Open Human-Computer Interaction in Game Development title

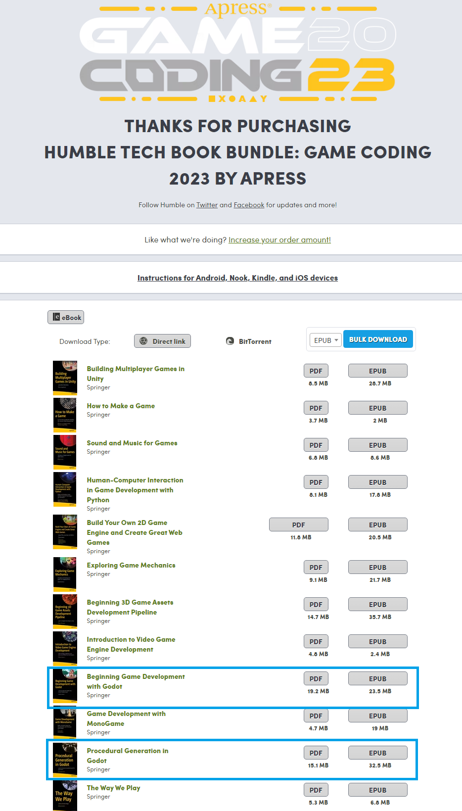click(x=135, y=490)
